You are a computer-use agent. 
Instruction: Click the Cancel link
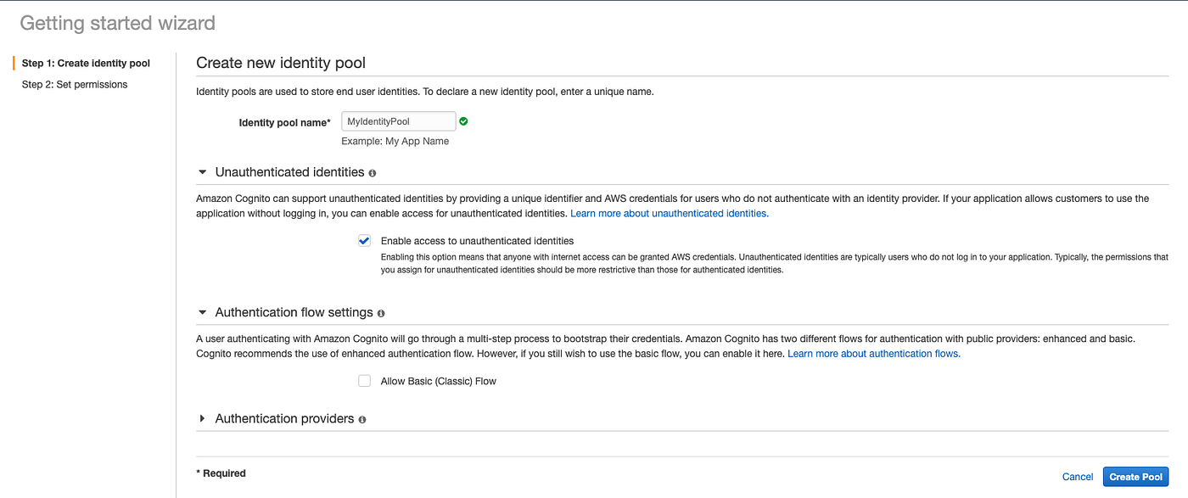pos(1078,477)
